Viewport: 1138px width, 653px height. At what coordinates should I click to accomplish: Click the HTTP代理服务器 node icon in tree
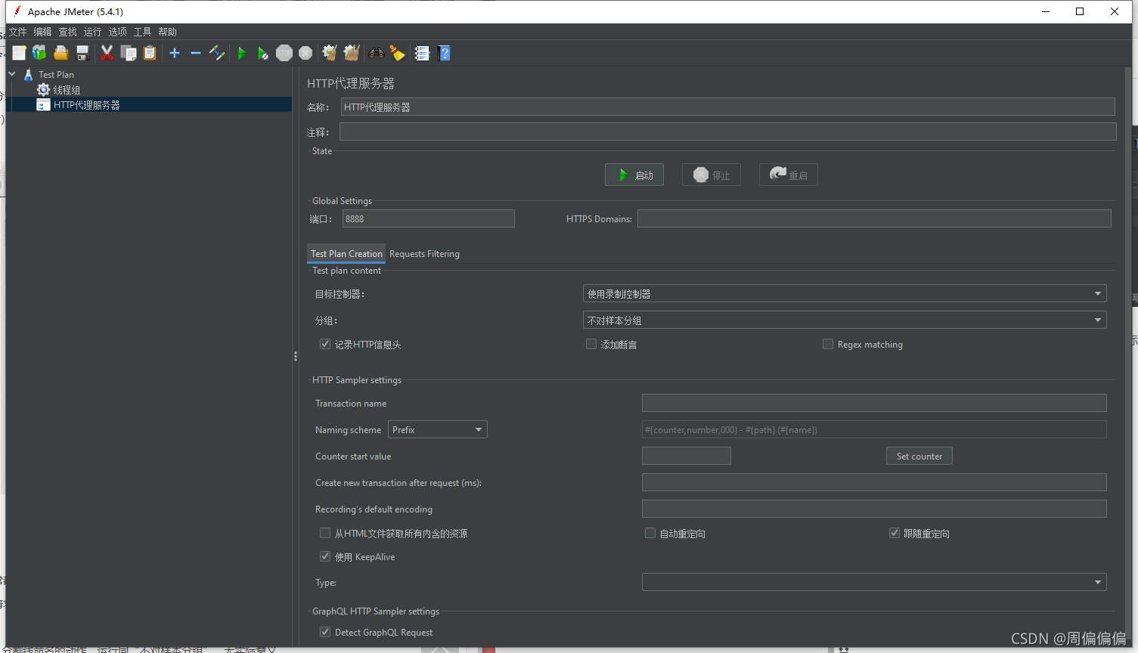[43, 105]
